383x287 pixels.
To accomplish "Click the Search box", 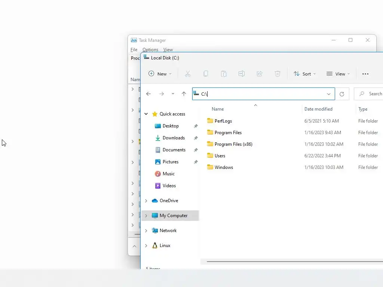I will (x=369, y=94).
